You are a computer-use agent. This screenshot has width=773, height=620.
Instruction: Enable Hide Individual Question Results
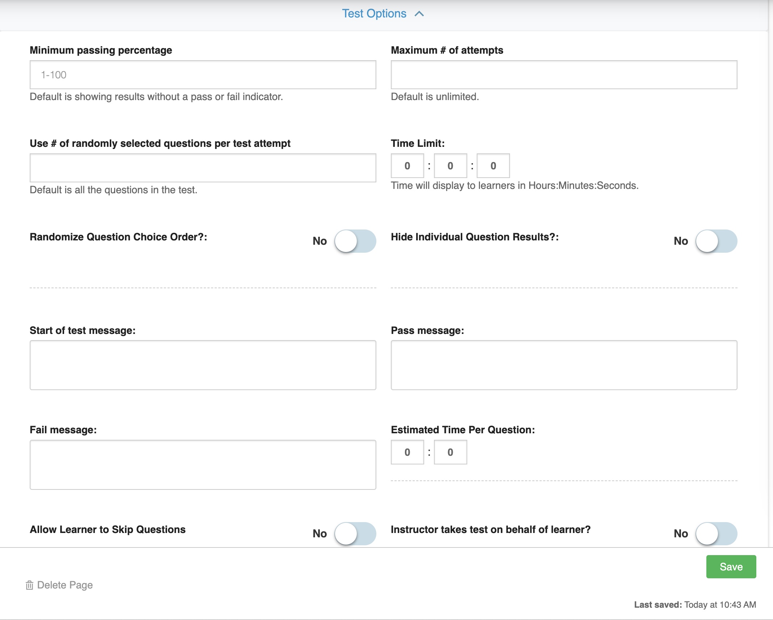coord(716,240)
